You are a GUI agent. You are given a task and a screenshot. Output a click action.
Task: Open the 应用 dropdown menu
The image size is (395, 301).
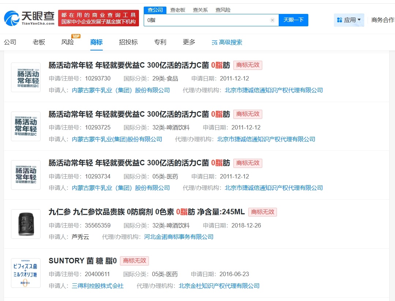349,20
